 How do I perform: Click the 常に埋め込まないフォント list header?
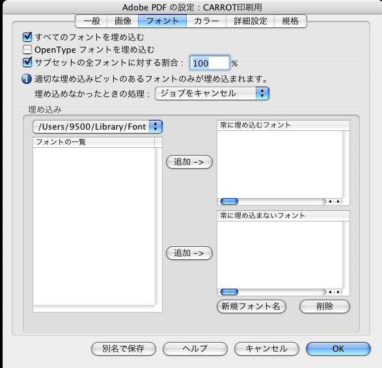283,216
